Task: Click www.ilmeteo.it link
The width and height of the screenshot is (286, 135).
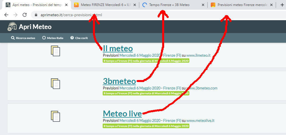Action: 198,56
